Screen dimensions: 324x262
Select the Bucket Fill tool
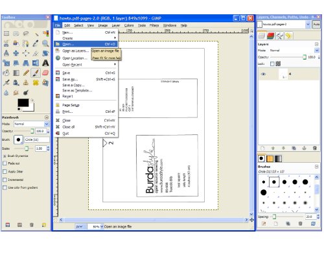6,73
